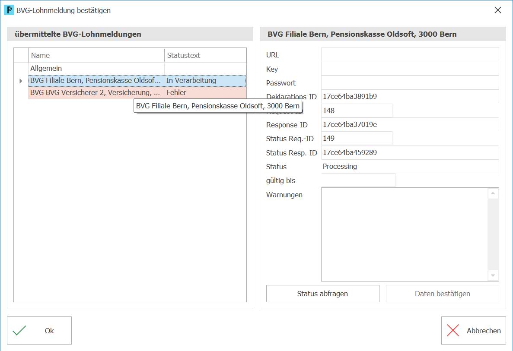Screen dimensions: 513x351
Task: Click the Request-ID field containing 148
Action: [357, 111]
